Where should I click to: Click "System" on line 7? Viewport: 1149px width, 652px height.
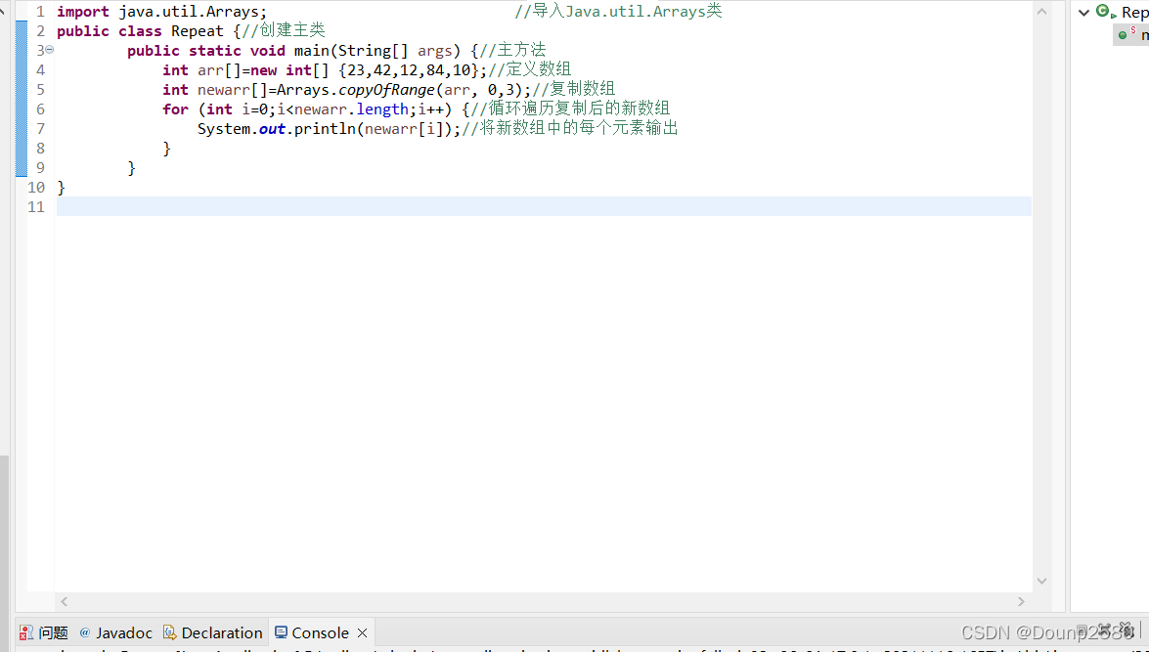224,128
